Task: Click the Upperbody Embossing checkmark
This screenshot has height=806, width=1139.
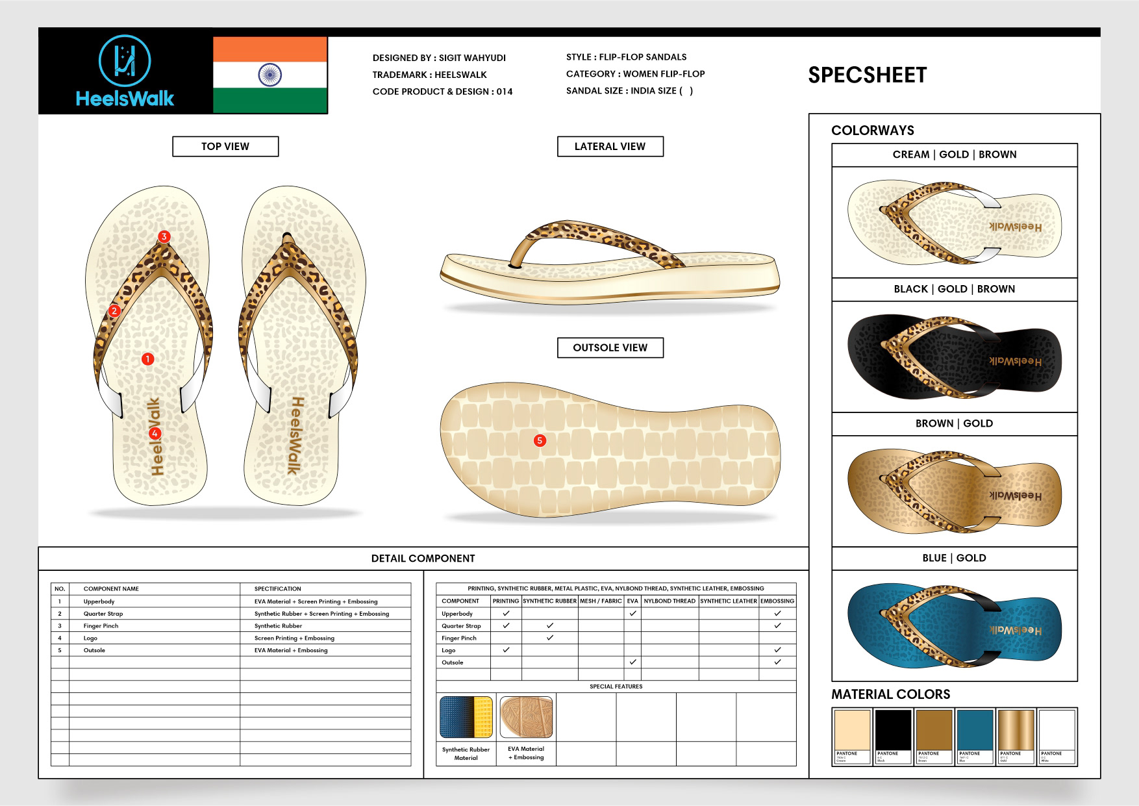Action: [x=777, y=613]
